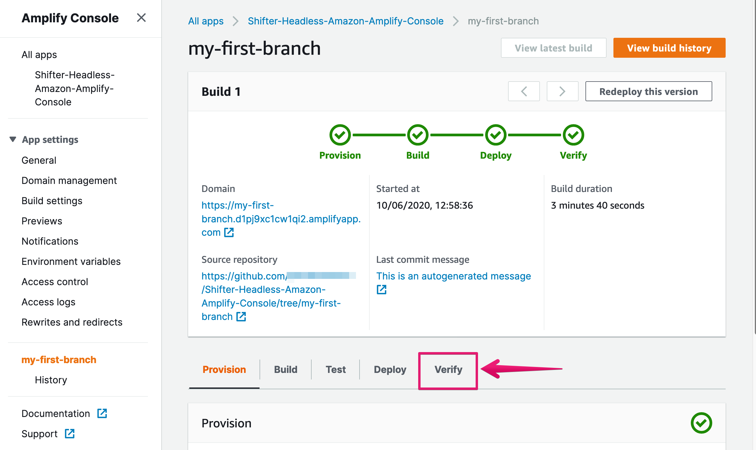Click the page vertical scrollbar
The height and width of the screenshot is (450, 756).
755,167
